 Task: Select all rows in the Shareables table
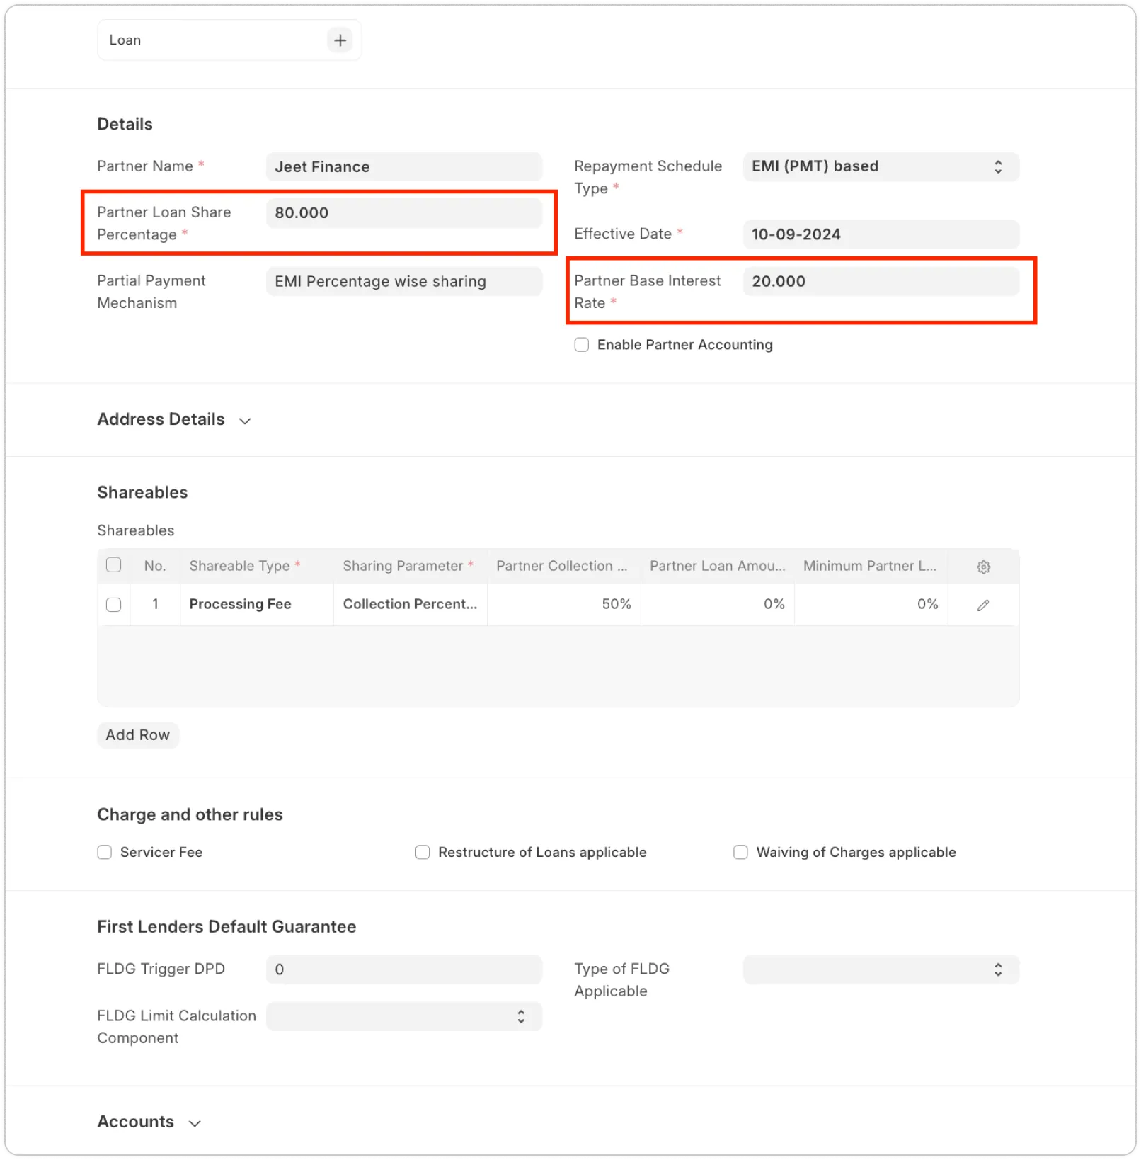tap(114, 564)
